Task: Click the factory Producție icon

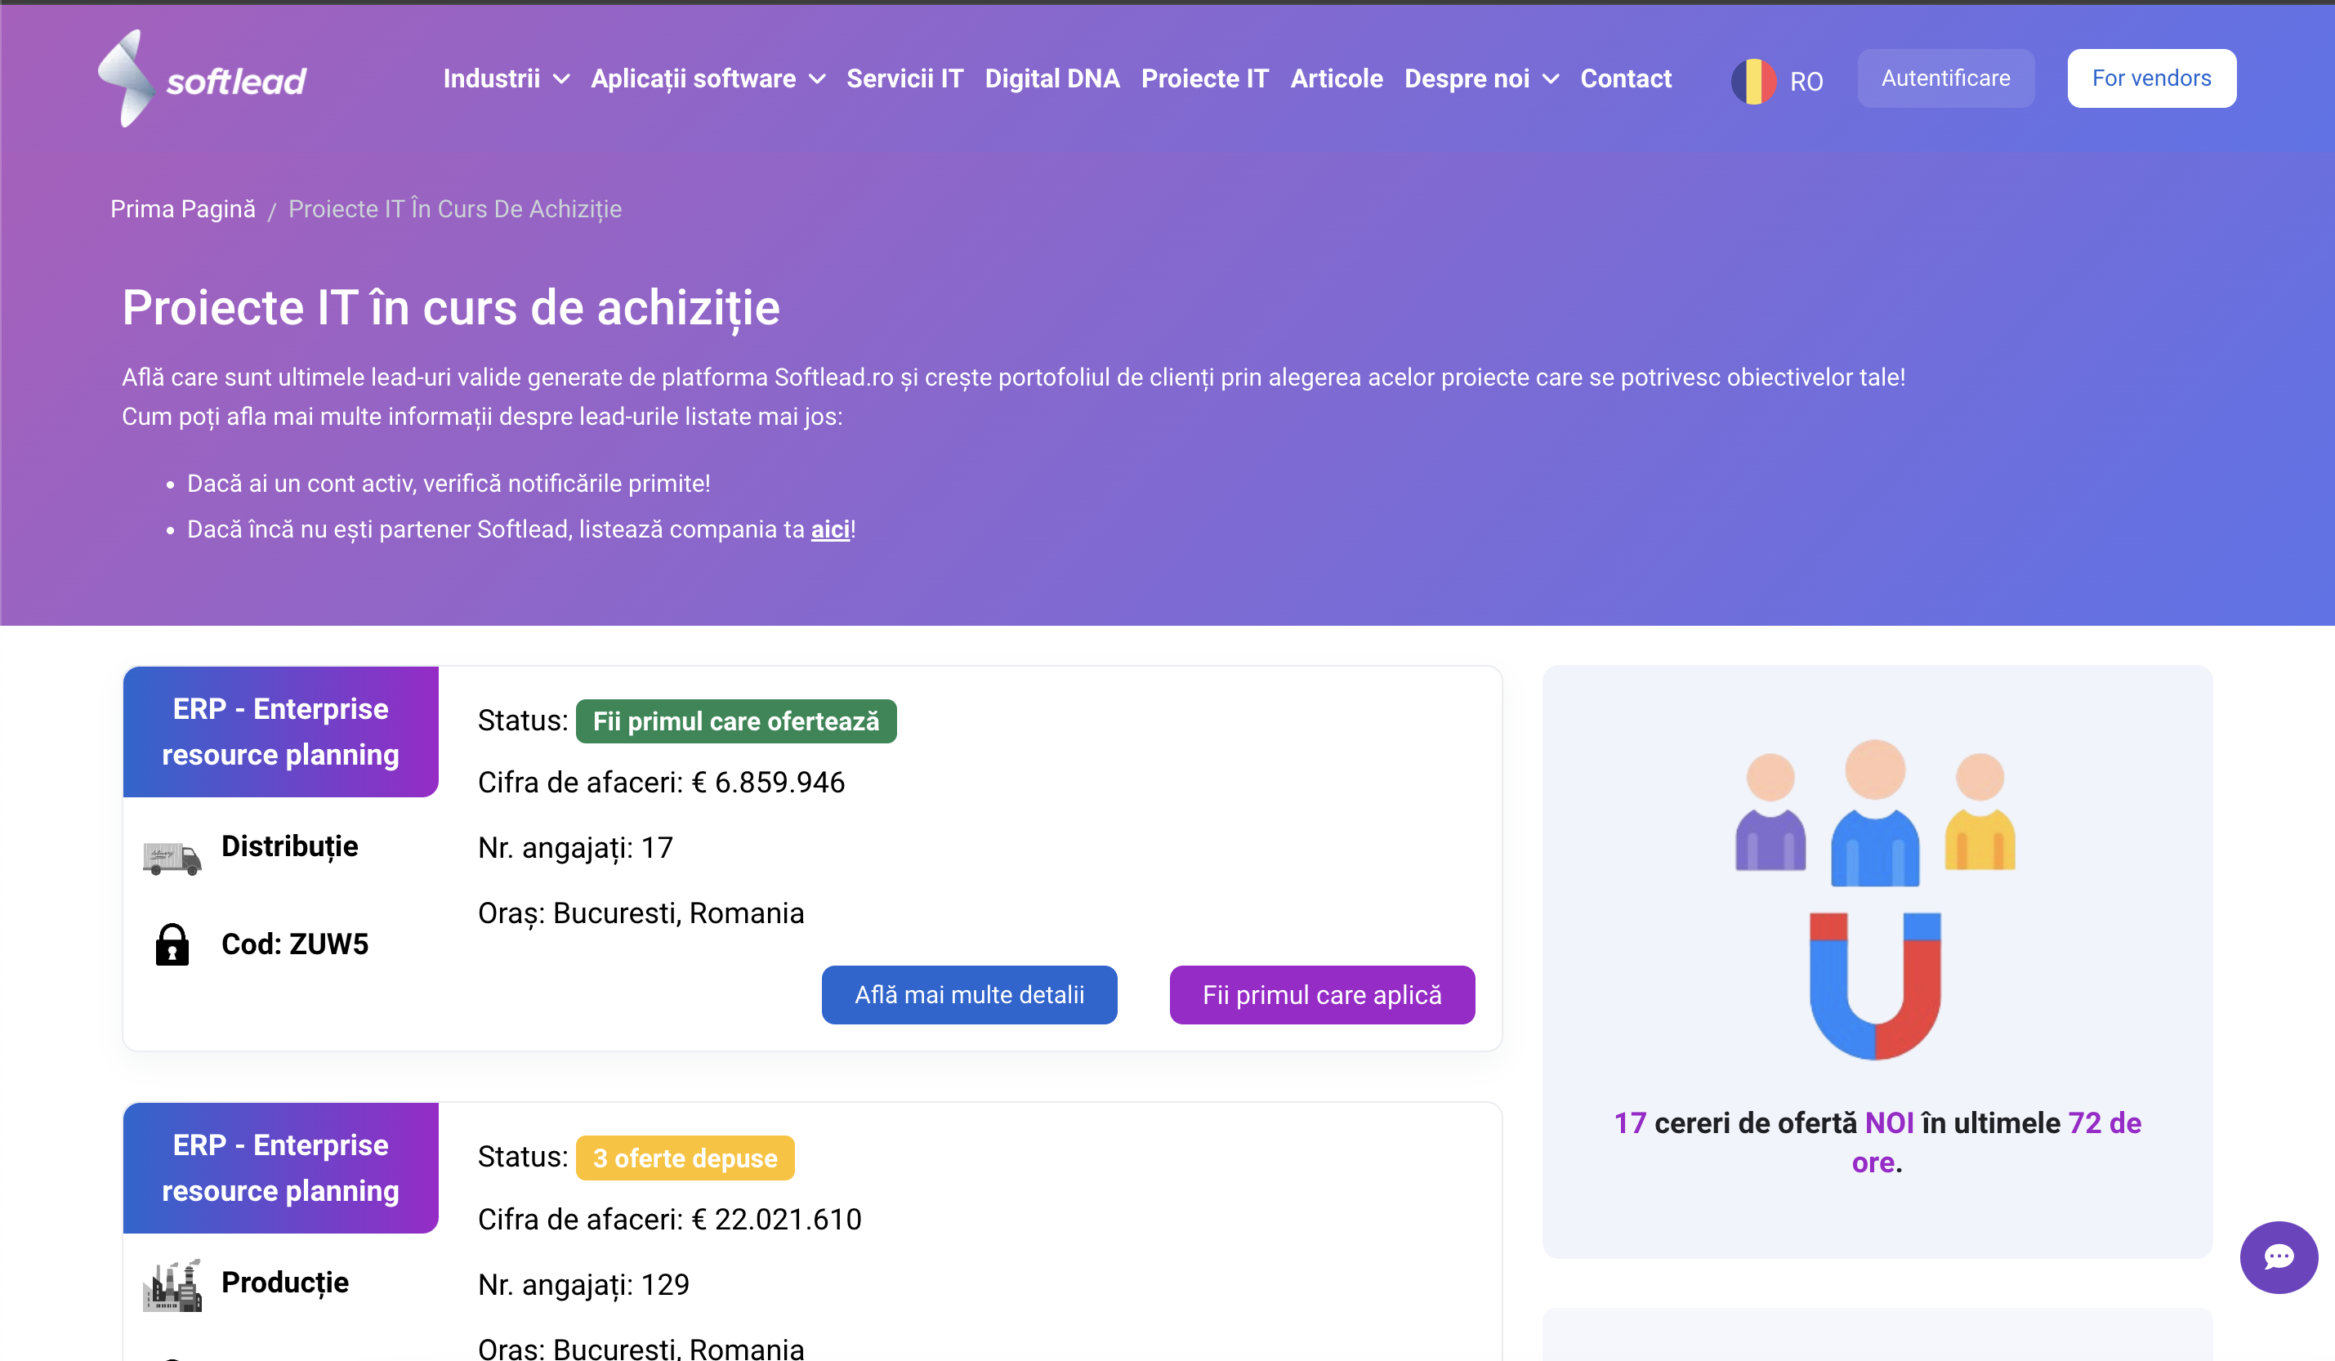Action: point(172,1285)
